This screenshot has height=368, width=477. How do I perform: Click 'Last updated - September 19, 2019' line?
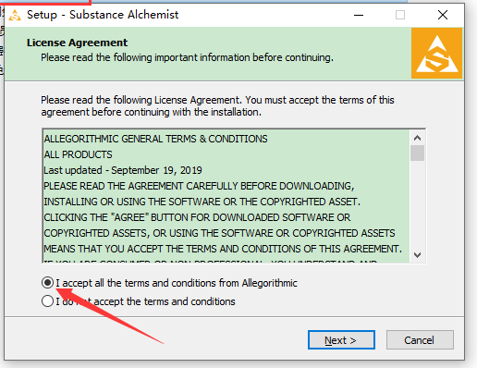(x=123, y=170)
